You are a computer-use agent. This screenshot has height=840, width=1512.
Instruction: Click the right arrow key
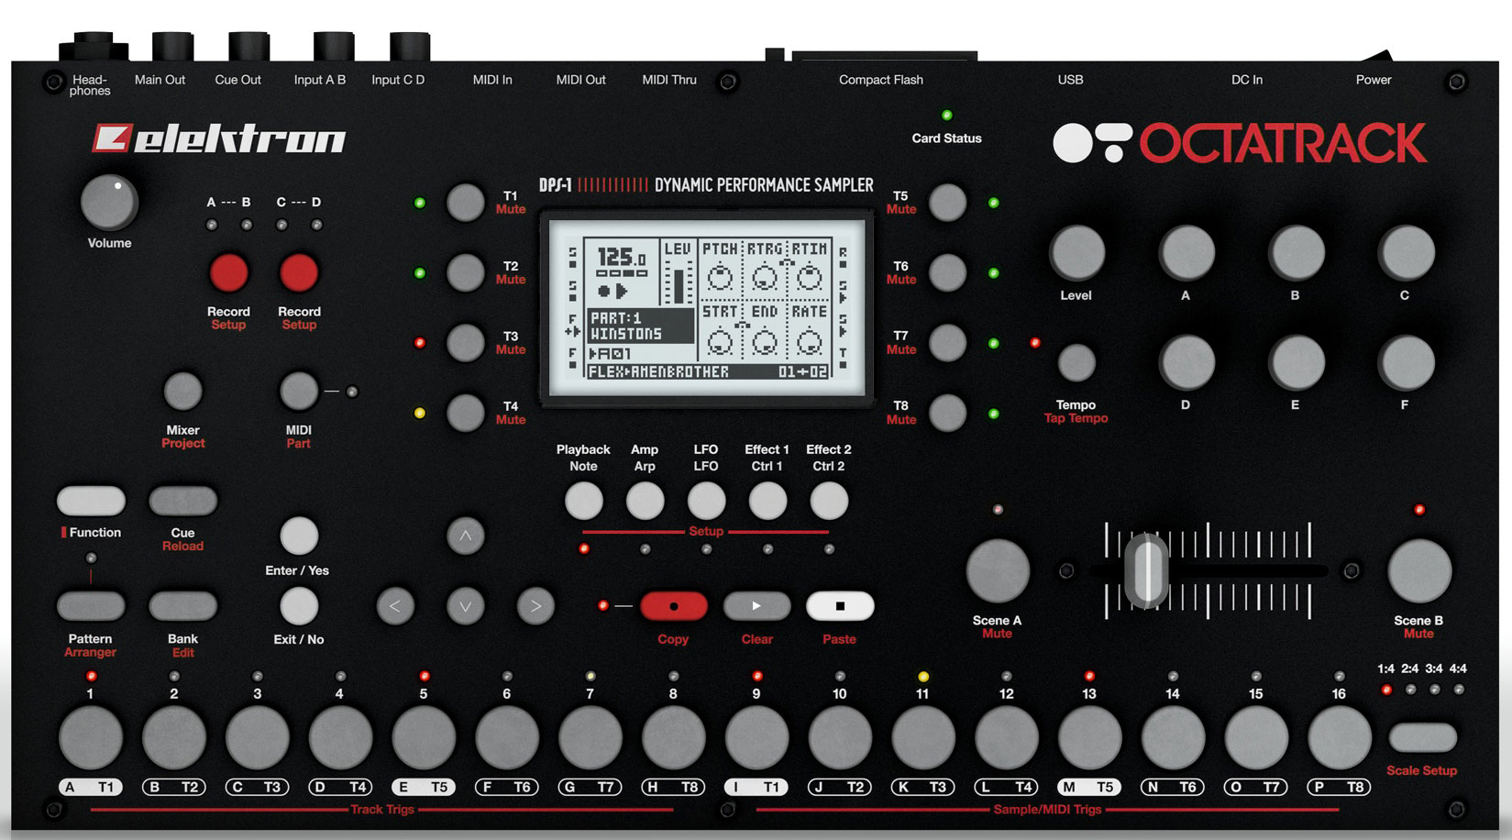535,606
